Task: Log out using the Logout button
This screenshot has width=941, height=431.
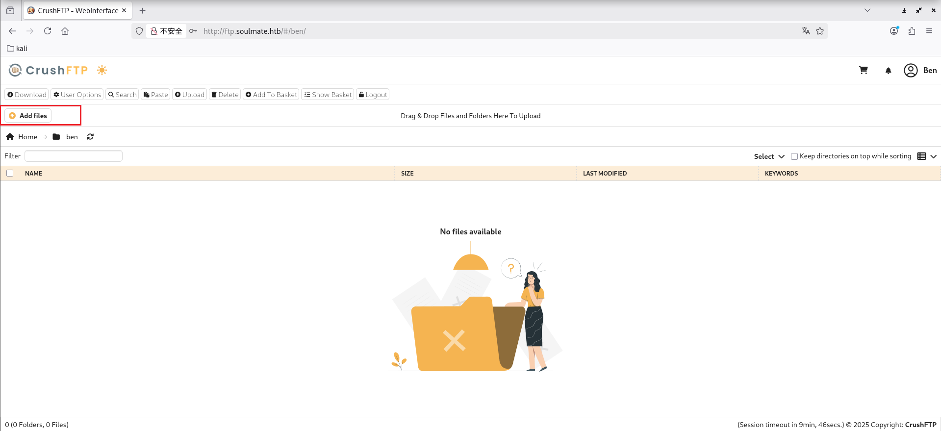Action: pyautogui.click(x=373, y=95)
